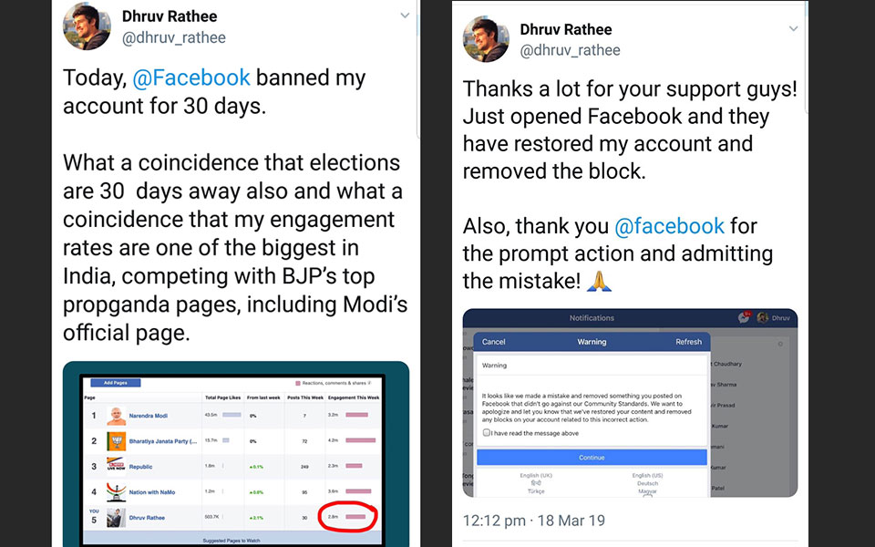Click the Add Pages button

click(115, 383)
